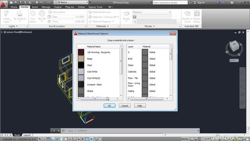Switch to the Insert ribbon tab
Viewport: 250px width, 141px height.
click(35, 7)
